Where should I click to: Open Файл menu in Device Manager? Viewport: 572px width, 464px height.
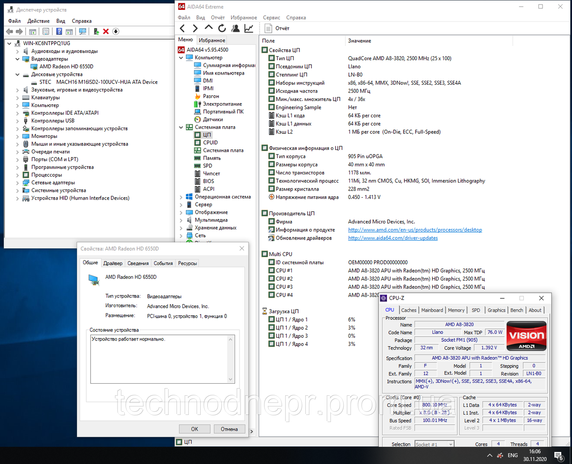(x=14, y=21)
